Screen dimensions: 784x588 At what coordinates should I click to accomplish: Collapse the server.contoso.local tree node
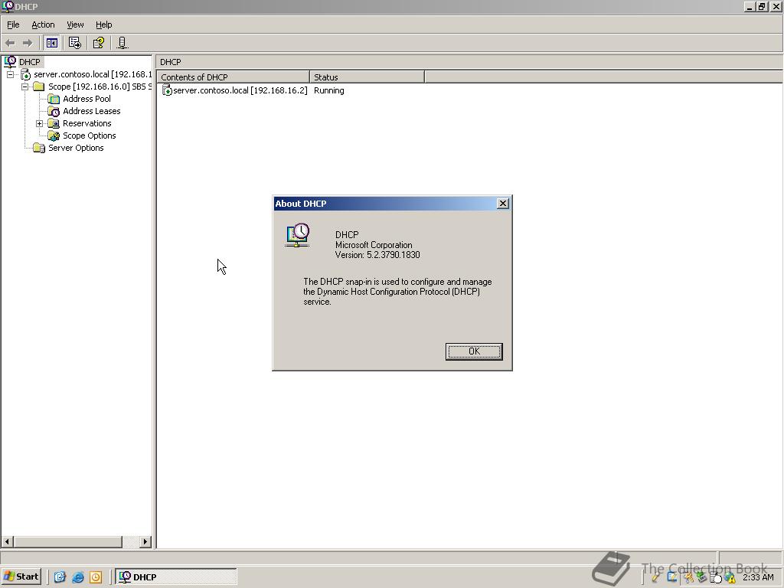click(10, 74)
